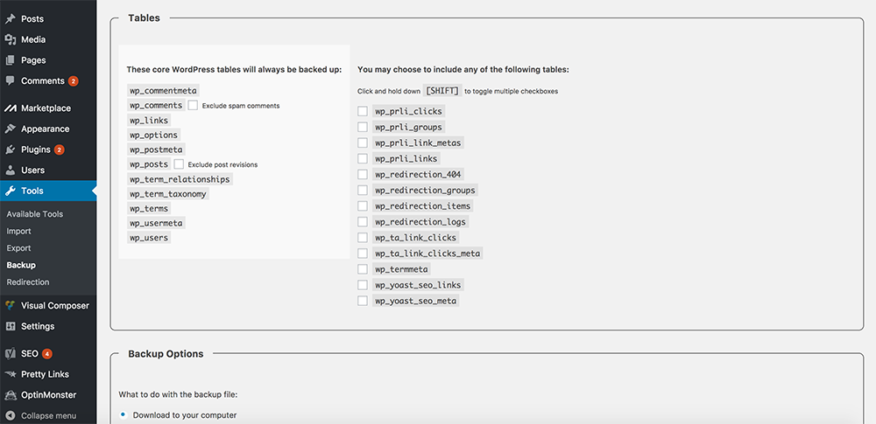Viewport: 876px width, 424px height.
Task: Collapse the admin sidebar menu
Action: 41,415
